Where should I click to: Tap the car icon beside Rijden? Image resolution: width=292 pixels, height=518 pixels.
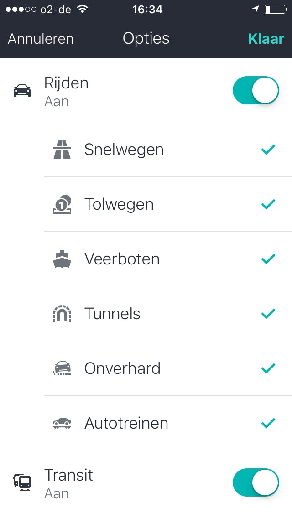coord(22,91)
